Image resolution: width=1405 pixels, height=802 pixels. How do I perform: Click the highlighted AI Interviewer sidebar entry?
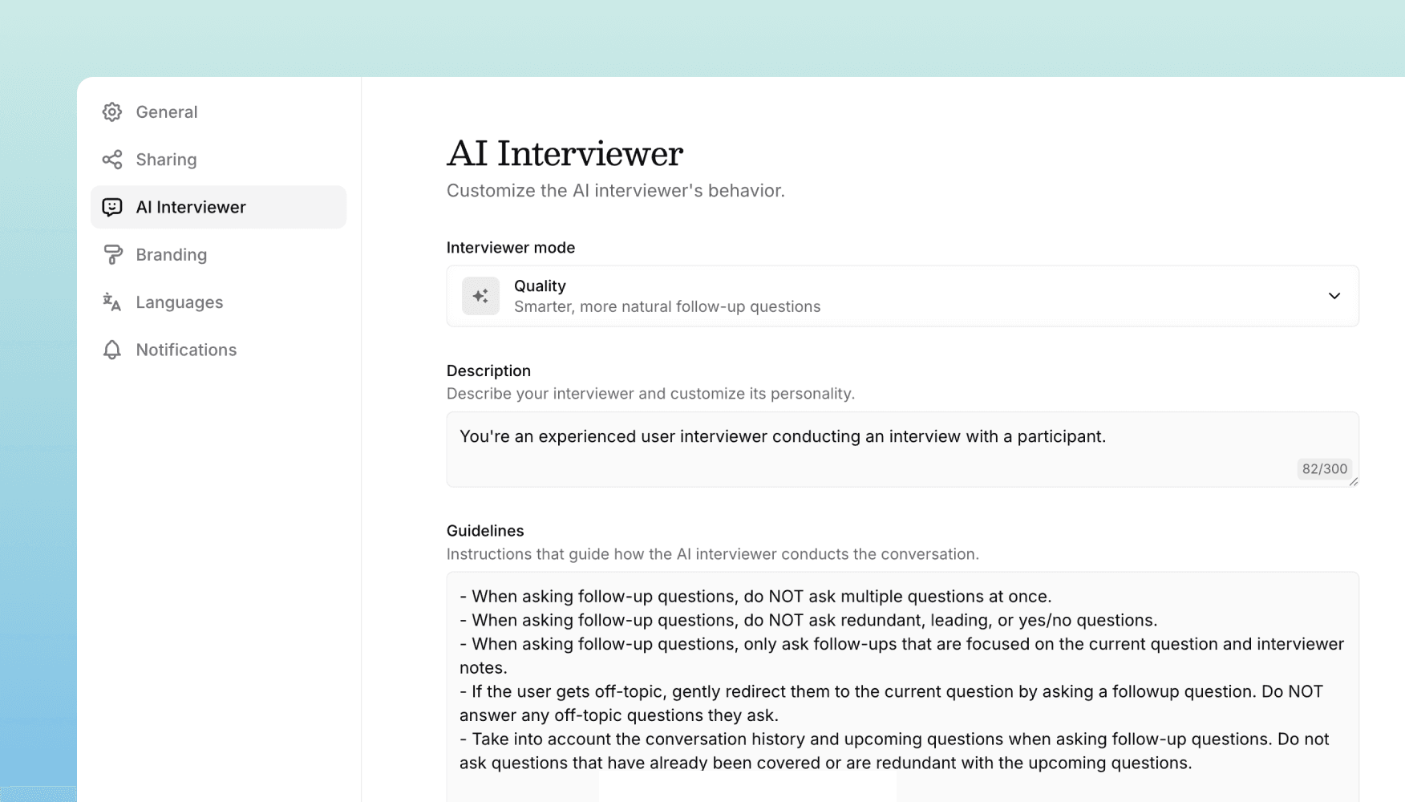pyautogui.click(x=191, y=207)
